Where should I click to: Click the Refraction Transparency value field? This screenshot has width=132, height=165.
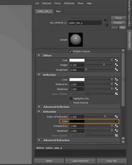point(77,126)
